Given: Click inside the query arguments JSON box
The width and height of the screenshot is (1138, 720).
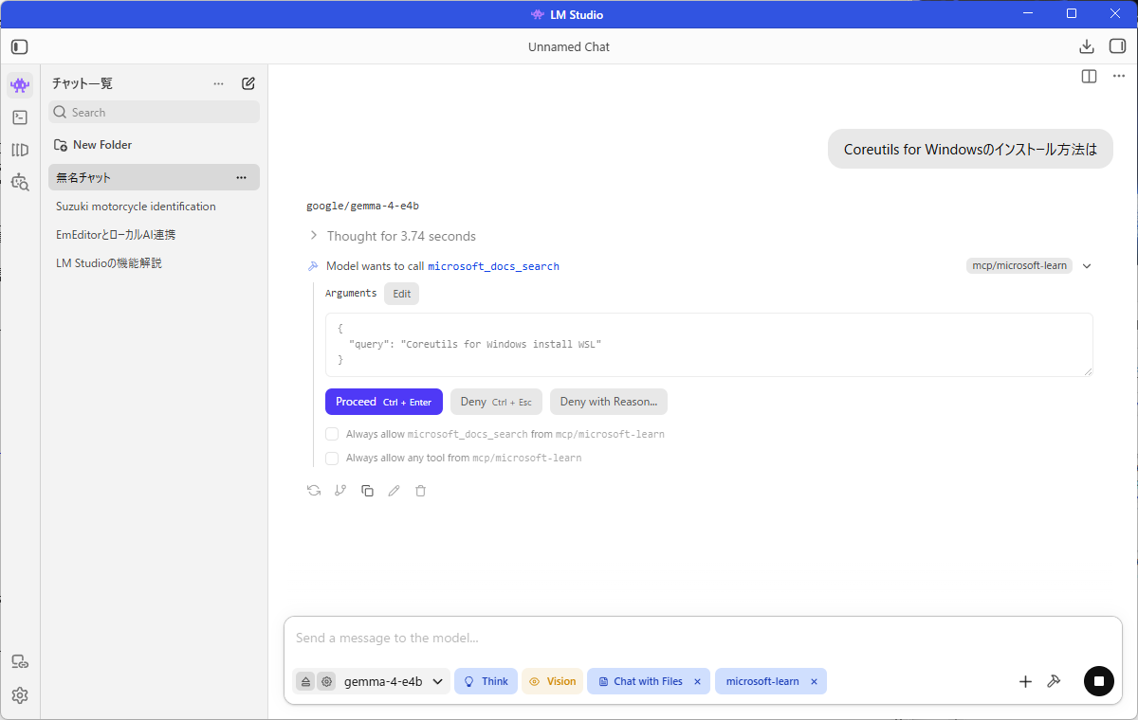Looking at the screenshot, I should click(x=709, y=345).
